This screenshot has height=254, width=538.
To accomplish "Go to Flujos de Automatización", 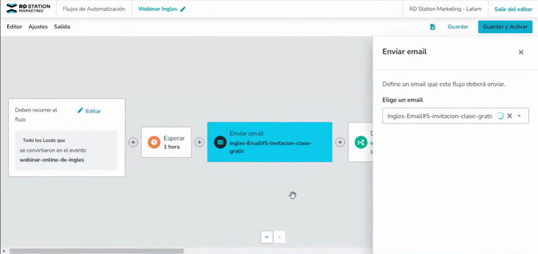I will [x=94, y=9].
